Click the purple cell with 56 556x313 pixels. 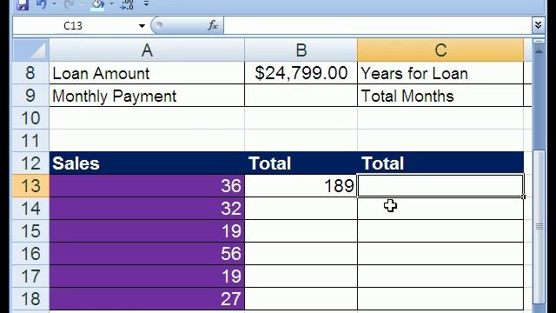(x=147, y=254)
